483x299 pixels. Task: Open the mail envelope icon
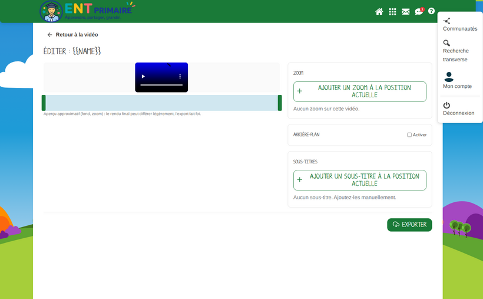[x=406, y=12]
